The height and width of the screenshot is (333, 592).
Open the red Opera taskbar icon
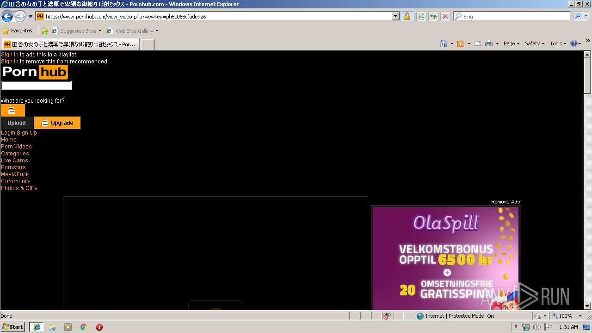(99, 327)
